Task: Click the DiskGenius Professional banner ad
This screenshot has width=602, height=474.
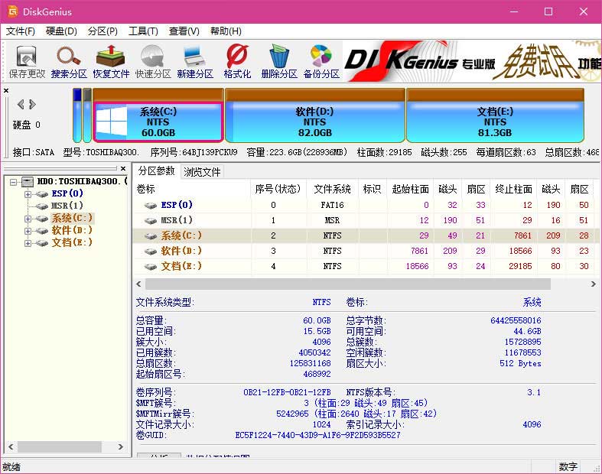Action: [472, 61]
